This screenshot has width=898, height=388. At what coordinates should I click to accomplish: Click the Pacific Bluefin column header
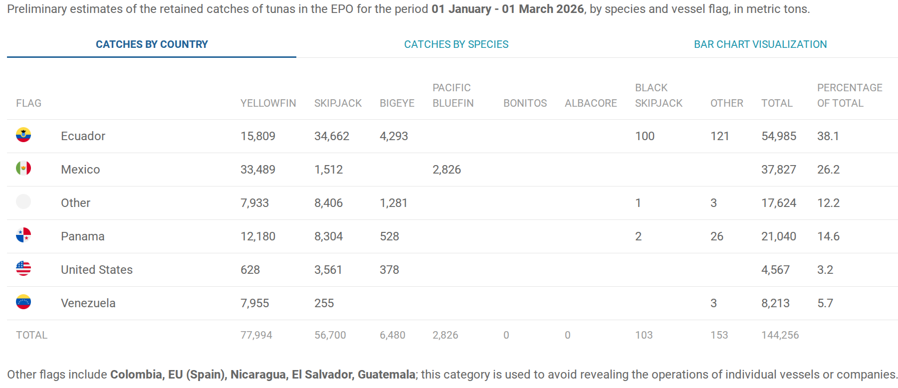[453, 95]
